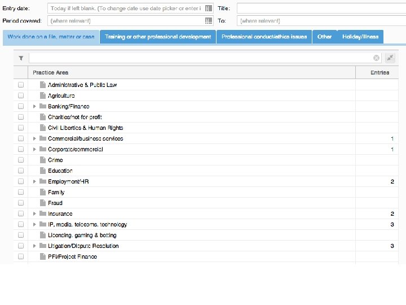406x305 pixels.
Task: Click the Agriculture document icon
Action: tap(43, 95)
